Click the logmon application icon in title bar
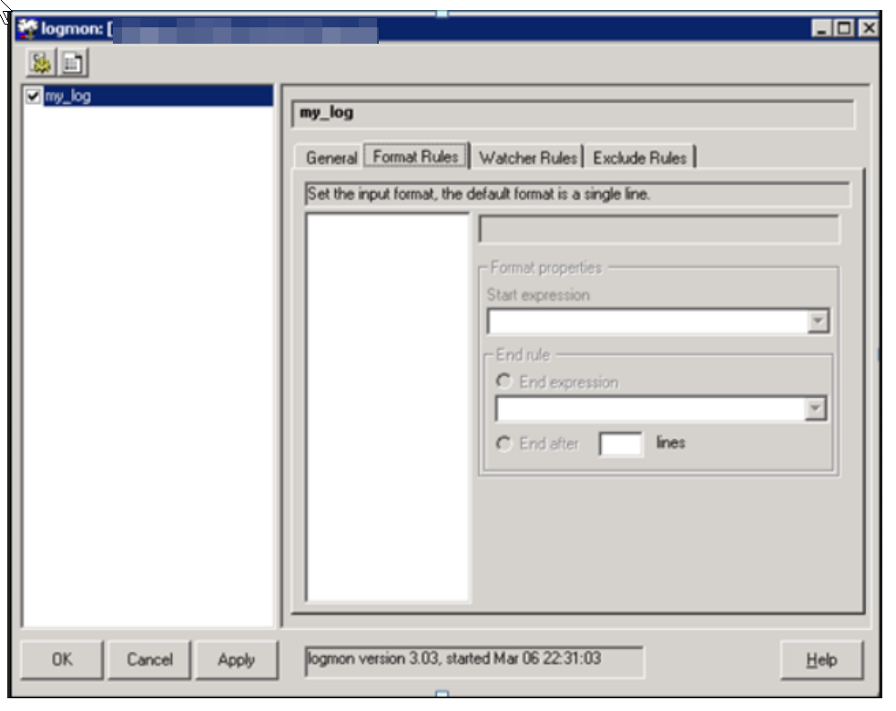The height and width of the screenshot is (711, 896). pos(26,28)
